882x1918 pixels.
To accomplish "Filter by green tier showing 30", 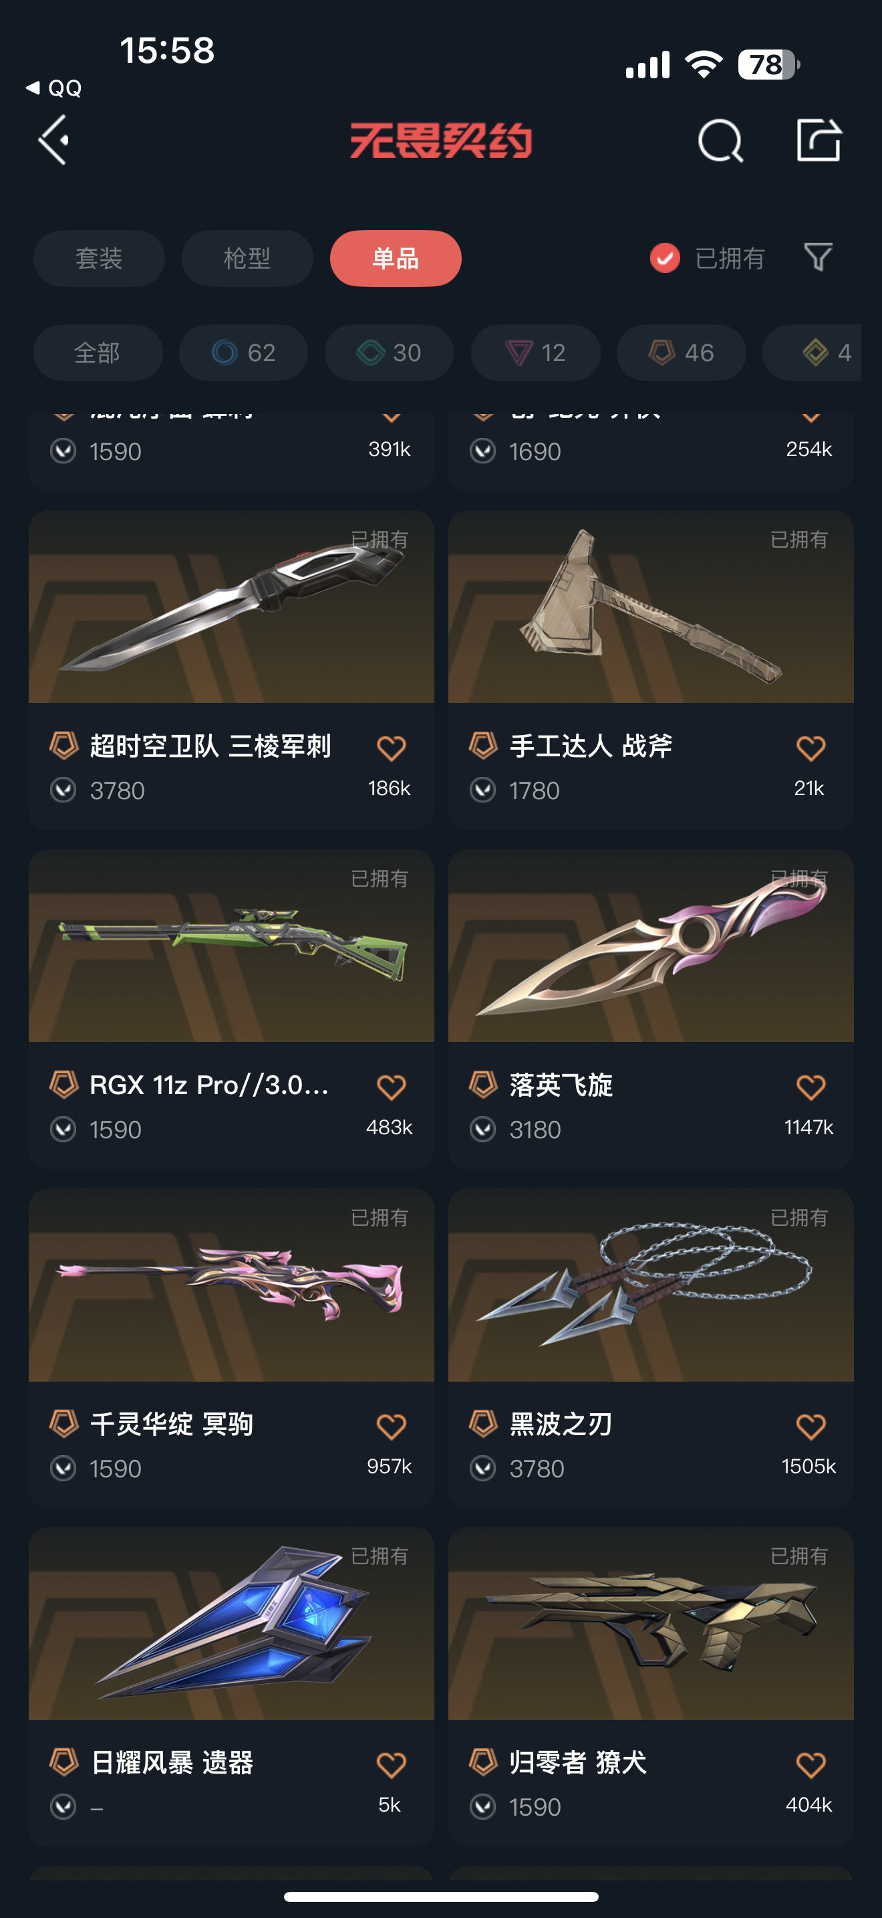I will pos(389,352).
